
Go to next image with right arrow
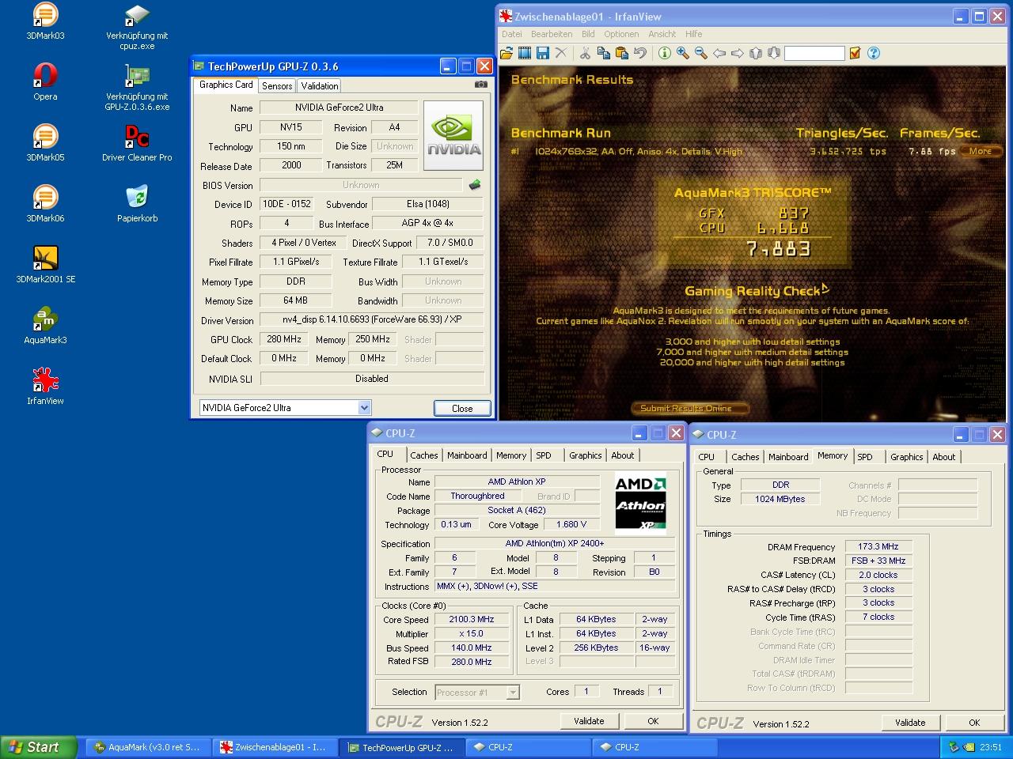tap(737, 53)
